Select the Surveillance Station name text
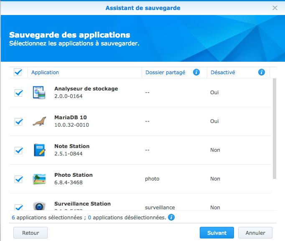The image size is (285, 241). click(82, 203)
